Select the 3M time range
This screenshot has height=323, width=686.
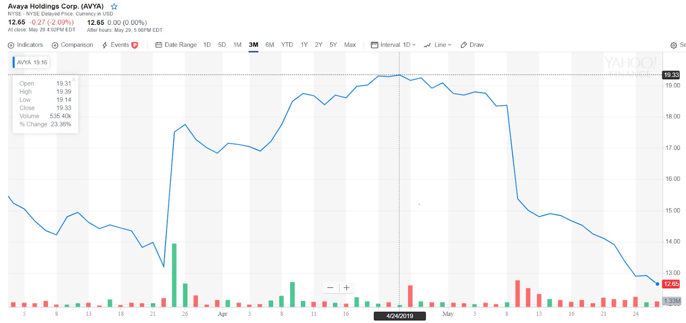coord(253,45)
